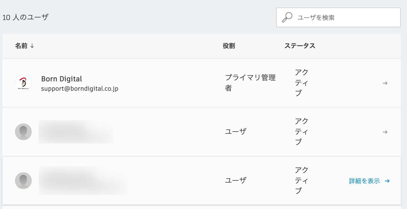The image size is (407, 209).
Task: Click the magnifying glass search icon
Action: click(287, 17)
